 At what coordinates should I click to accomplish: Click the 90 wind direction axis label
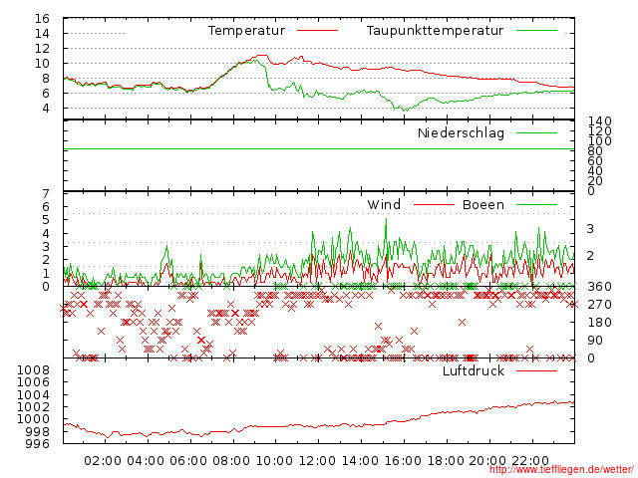(x=595, y=341)
